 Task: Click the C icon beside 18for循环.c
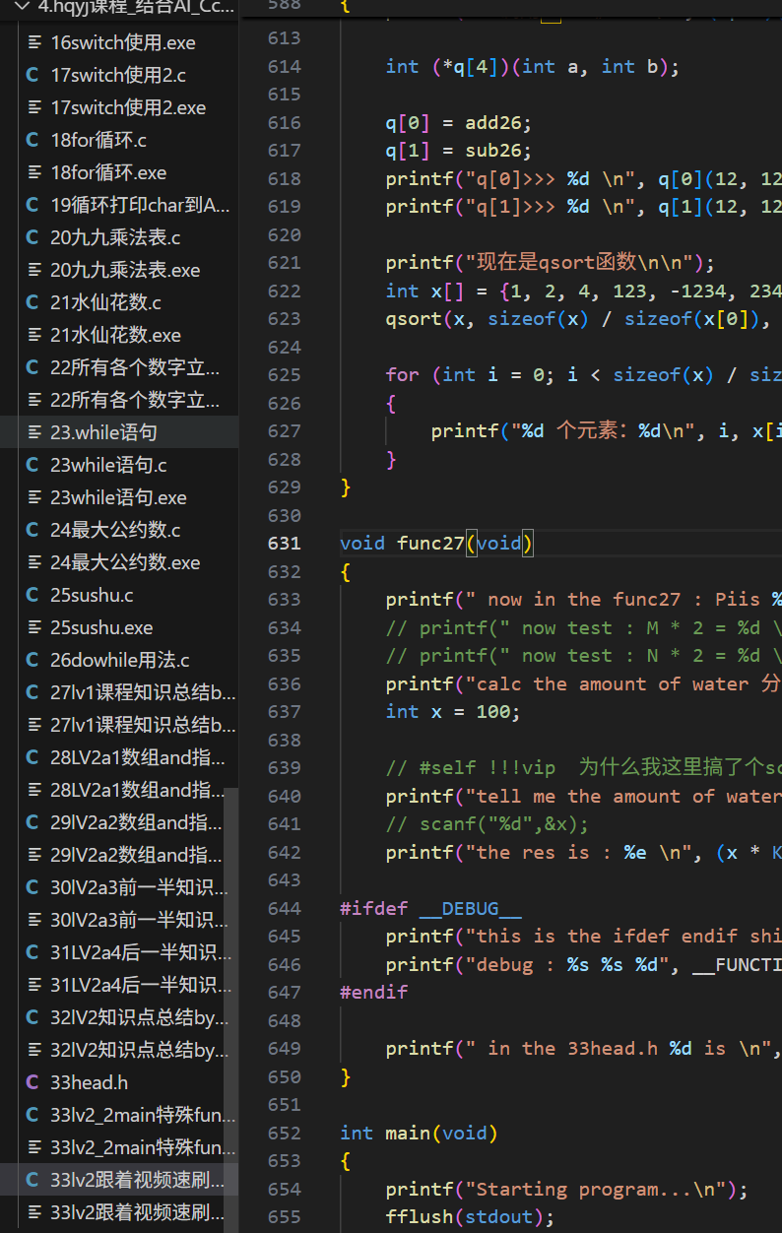(33, 140)
